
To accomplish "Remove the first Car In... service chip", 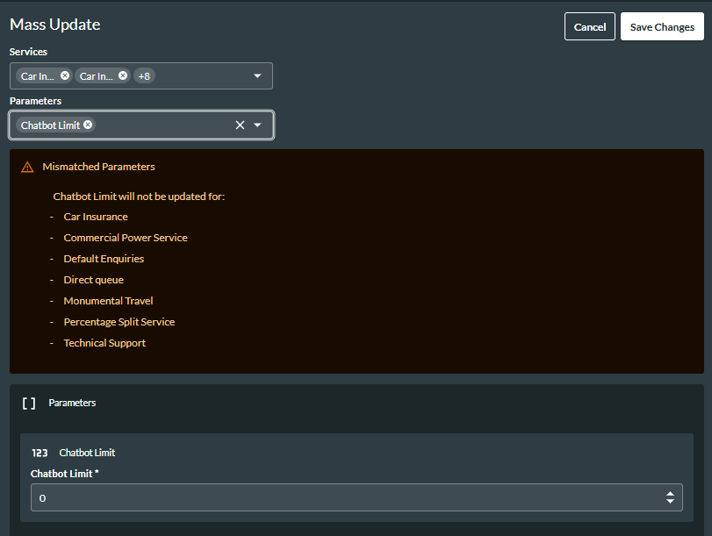I will click(65, 75).
